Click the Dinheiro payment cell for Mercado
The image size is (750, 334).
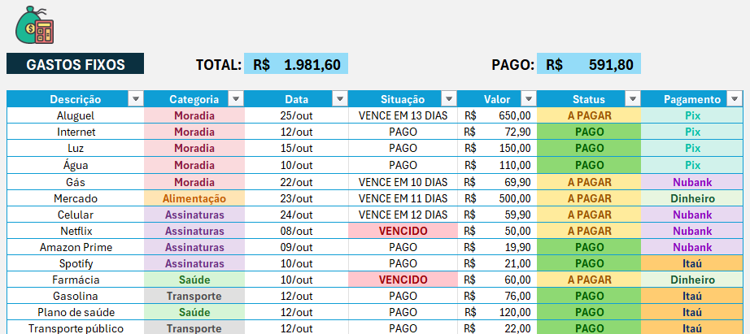click(x=692, y=198)
